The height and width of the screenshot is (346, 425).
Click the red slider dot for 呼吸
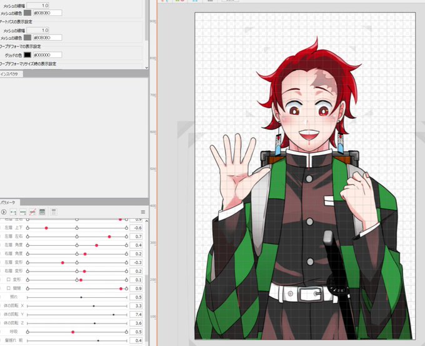pos(73,332)
